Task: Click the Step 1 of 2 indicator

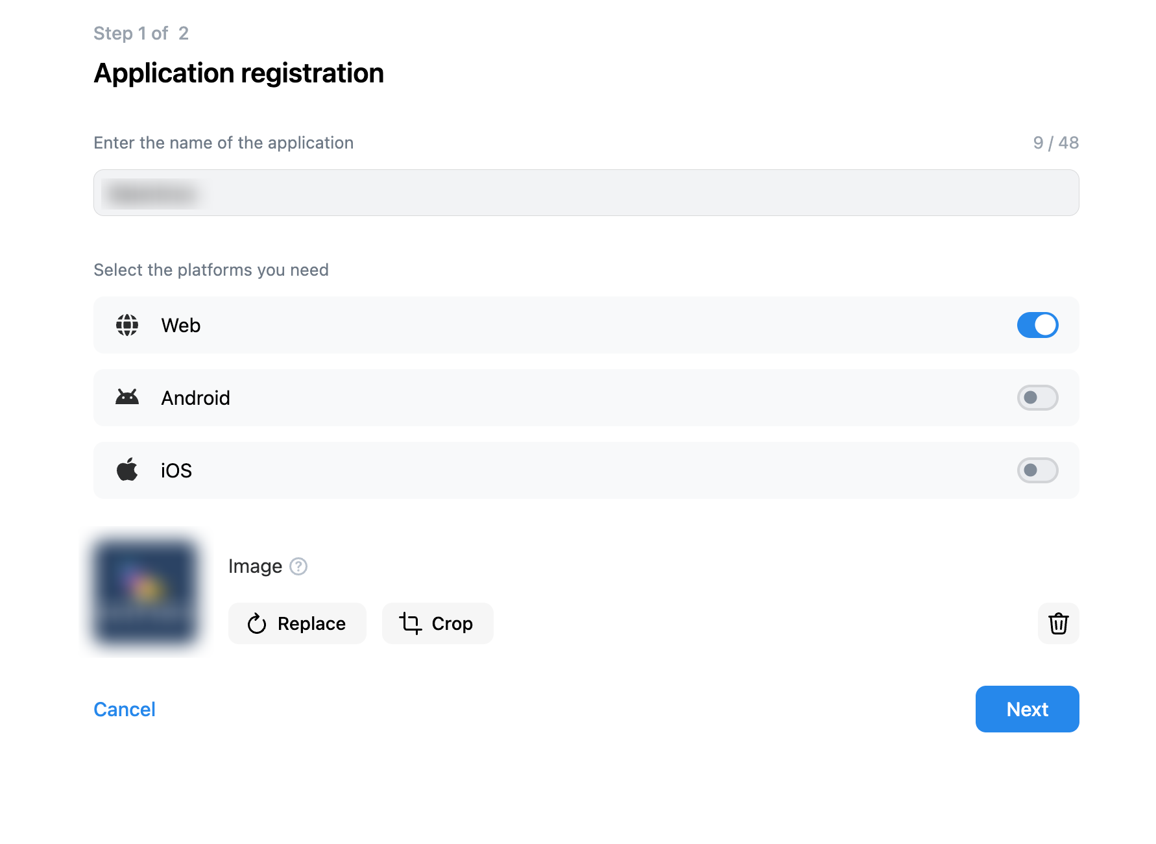Action: click(x=141, y=33)
